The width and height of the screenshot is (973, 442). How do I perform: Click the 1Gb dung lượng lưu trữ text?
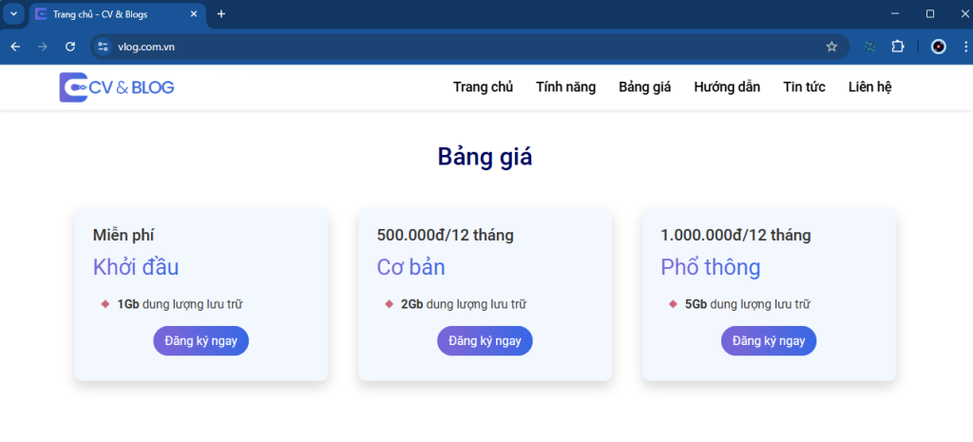coord(180,304)
